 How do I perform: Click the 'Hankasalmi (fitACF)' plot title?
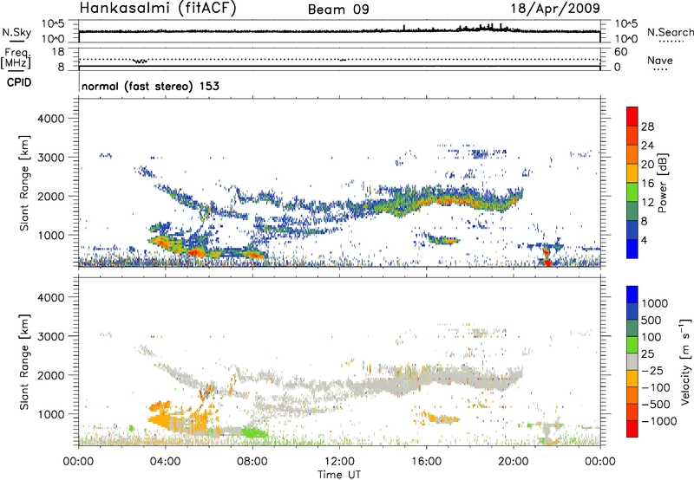click(x=158, y=8)
